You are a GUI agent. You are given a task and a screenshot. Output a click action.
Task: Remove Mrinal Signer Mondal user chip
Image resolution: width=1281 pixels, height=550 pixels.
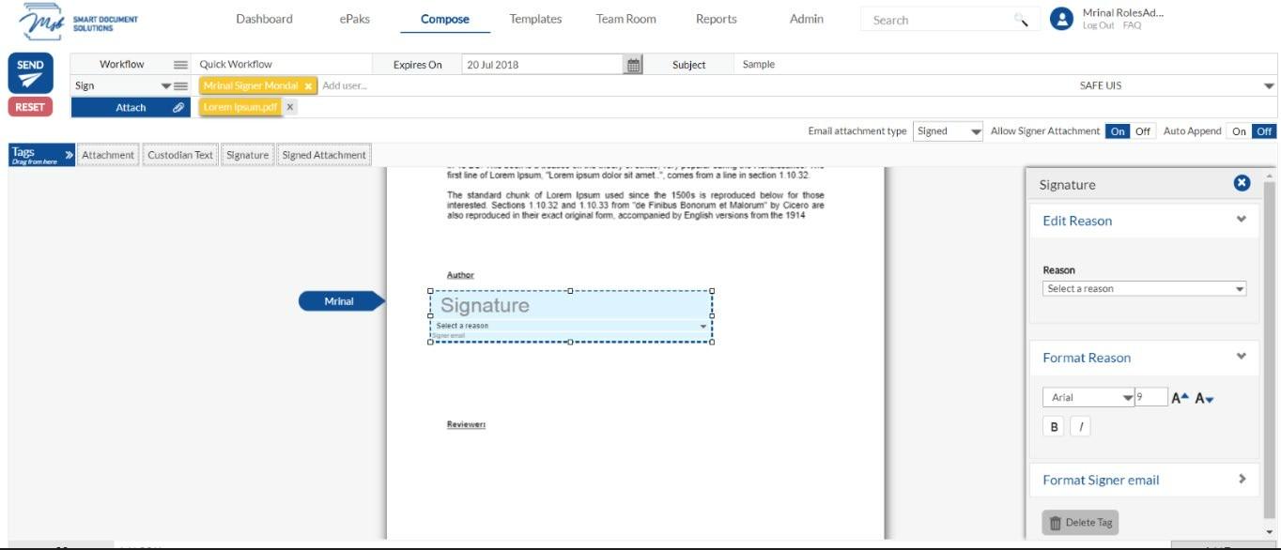coord(308,86)
